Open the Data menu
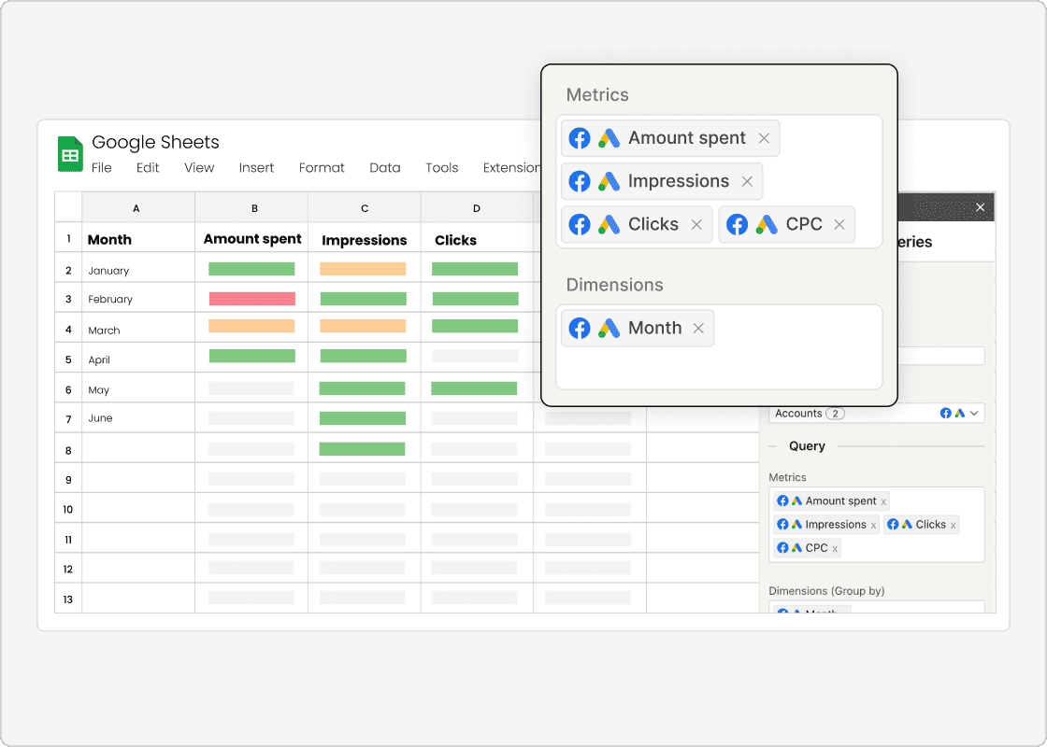The width and height of the screenshot is (1047, 747). 385,168
